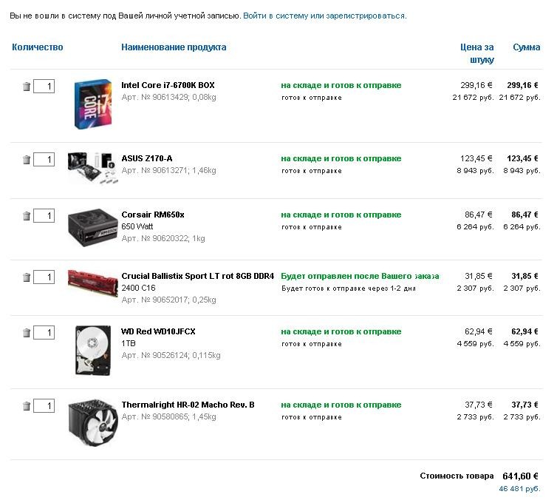Delete the Intel Core i7-6700K item
Viewport: 557px width, 503px height.
point(27,87)
